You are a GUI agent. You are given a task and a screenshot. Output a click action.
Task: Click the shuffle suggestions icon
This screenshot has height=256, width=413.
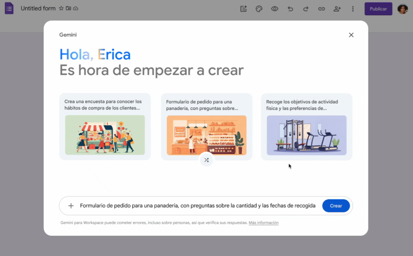click(x=206, y=160)
